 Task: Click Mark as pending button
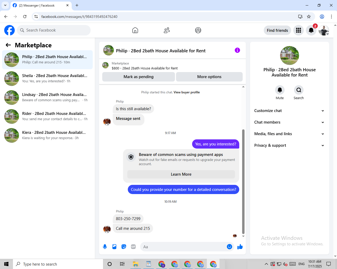click(139, 77)
